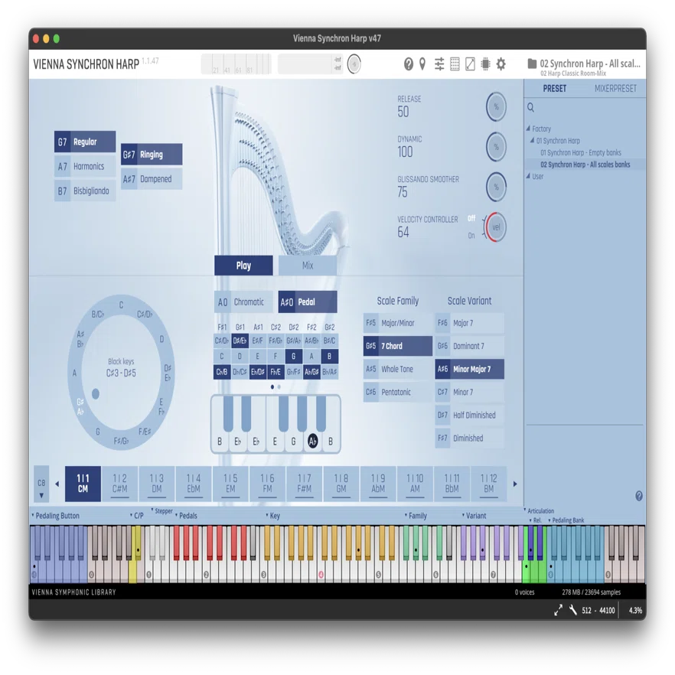Select the 1|2 C#M pedaling bank
Viewport: 675px width, 675px height.
119,484
